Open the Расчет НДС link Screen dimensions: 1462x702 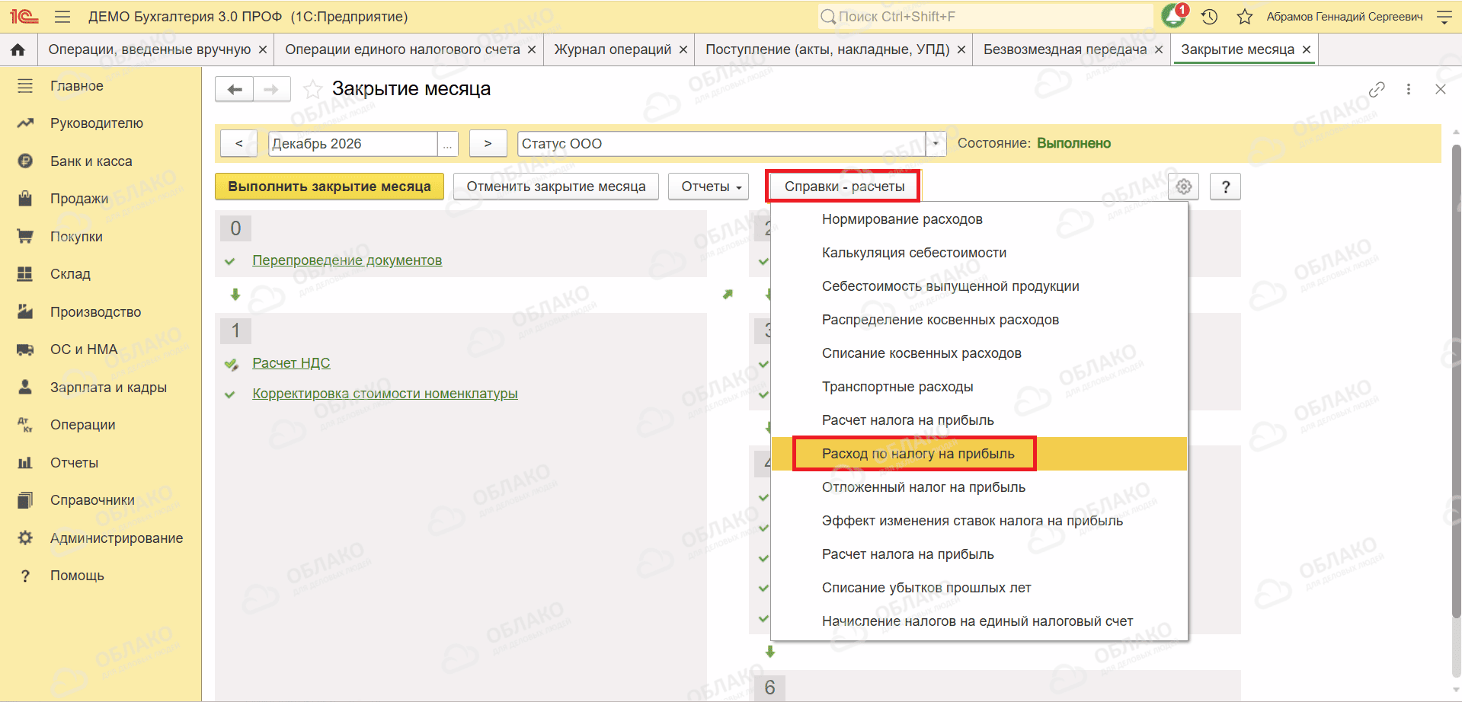291,363
